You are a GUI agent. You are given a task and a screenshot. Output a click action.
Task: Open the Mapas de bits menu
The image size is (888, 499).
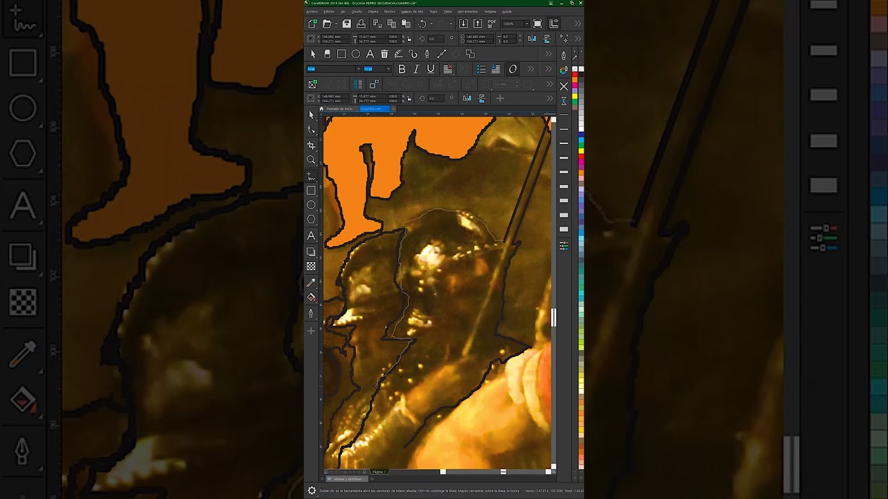point(412,11)
